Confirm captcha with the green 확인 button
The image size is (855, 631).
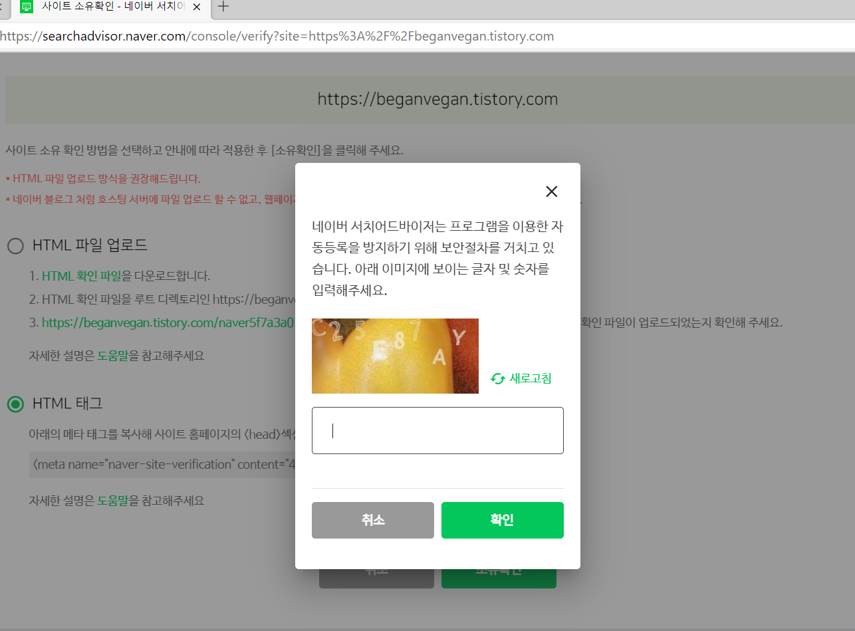tap(503, 520)
